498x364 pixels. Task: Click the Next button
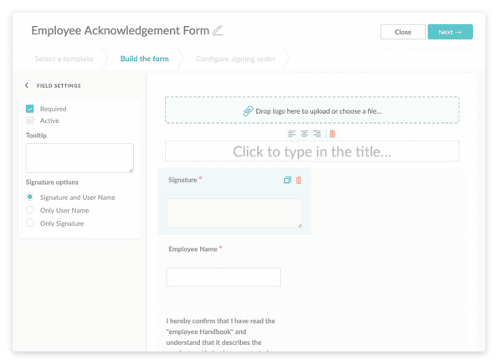click(x=450, y=32)
